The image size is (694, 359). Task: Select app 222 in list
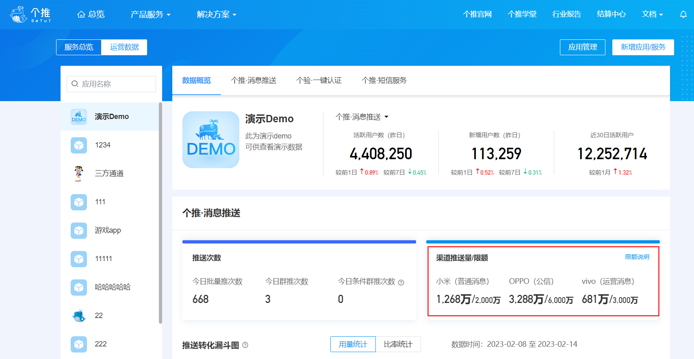[x=110, y=344]
